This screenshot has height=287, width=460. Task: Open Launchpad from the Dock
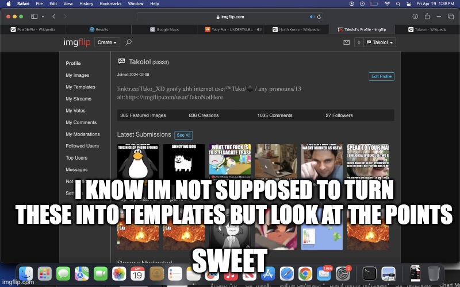pos(45,274)
